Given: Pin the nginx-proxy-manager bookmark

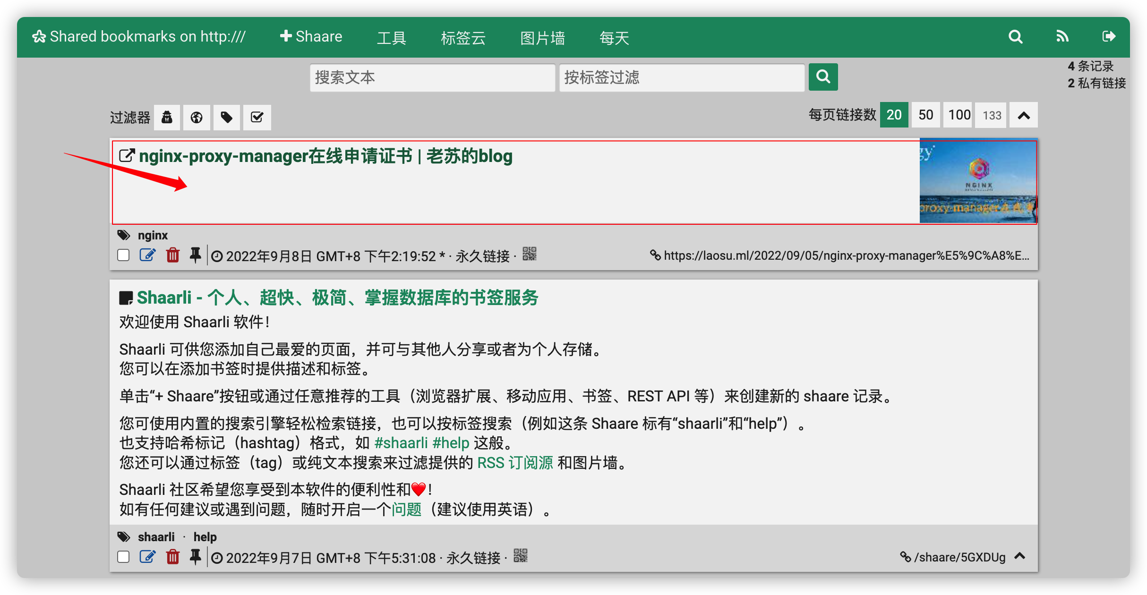Looking at the screenshot, I should [x=195, y=255].
